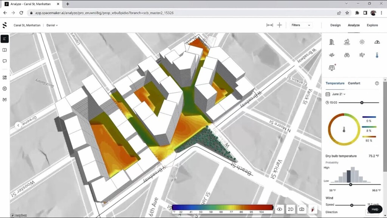Open the Chrome profile avatar
The image size is (387, 218).
(x=373, y=13)
